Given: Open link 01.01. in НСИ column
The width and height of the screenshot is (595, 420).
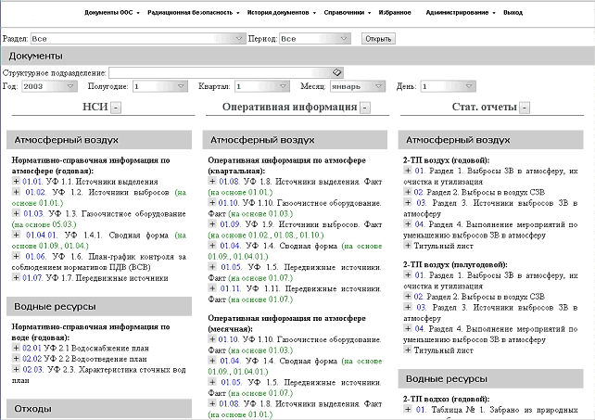Looking at the screenshot, I should [x=32, y=182].
